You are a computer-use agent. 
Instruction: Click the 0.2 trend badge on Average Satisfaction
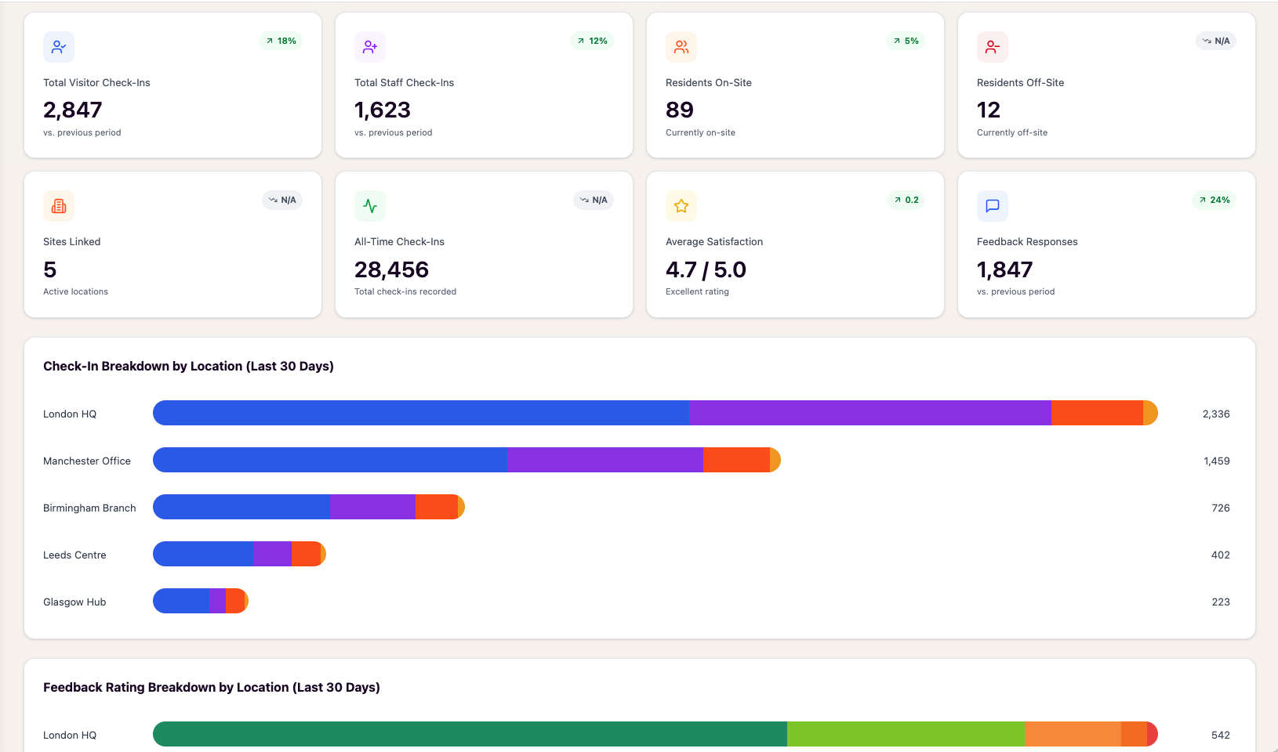click(x=906, y=200)
